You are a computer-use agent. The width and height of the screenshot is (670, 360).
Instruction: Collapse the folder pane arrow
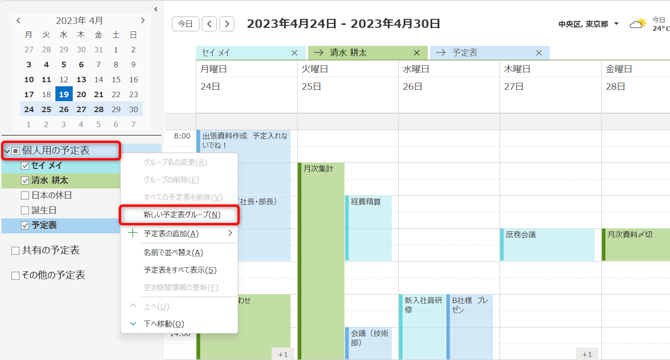156,9
